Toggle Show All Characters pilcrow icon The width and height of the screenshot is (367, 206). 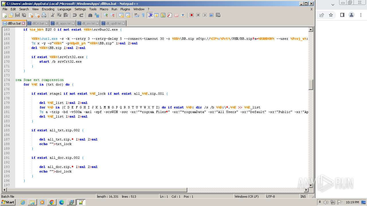coord(143,15)
